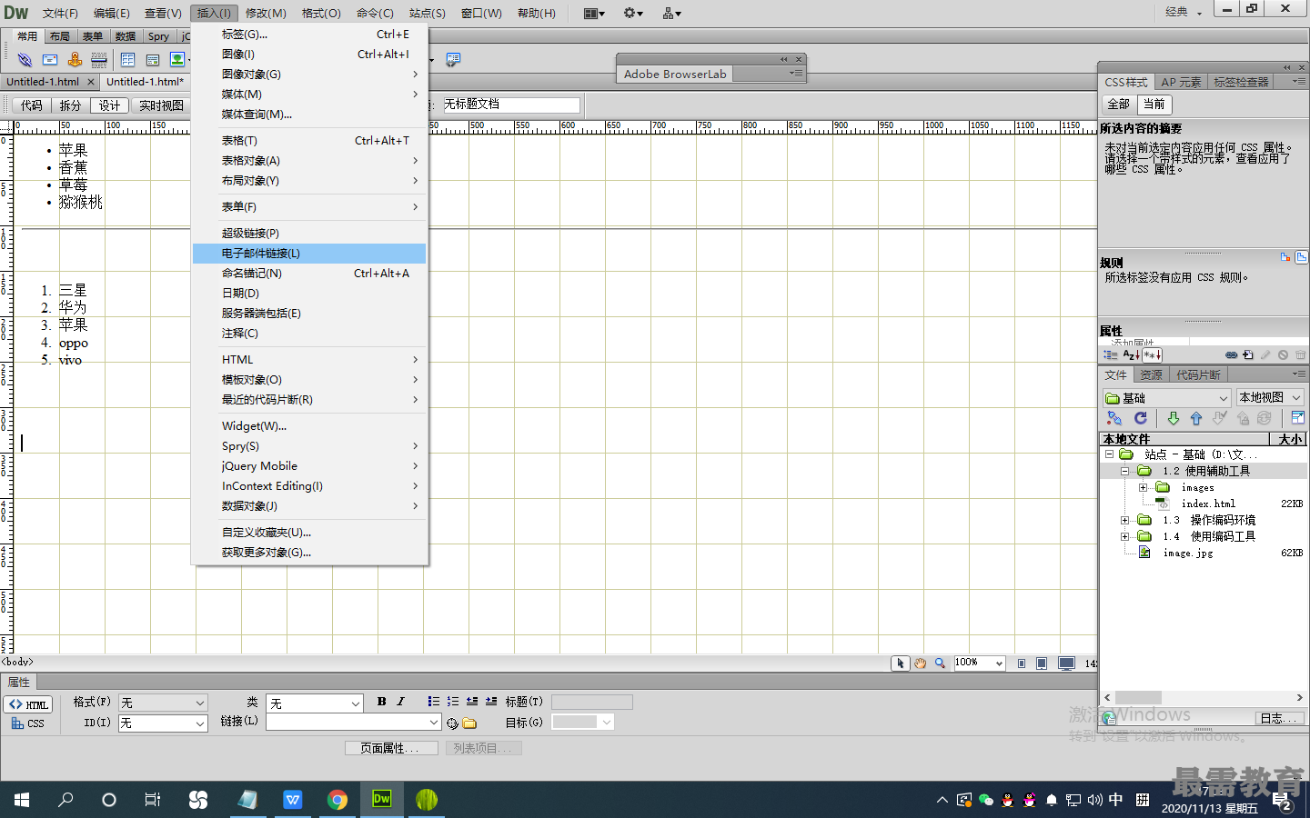
Task: Click the blue Put files arrow
Action: [1196, 418]
